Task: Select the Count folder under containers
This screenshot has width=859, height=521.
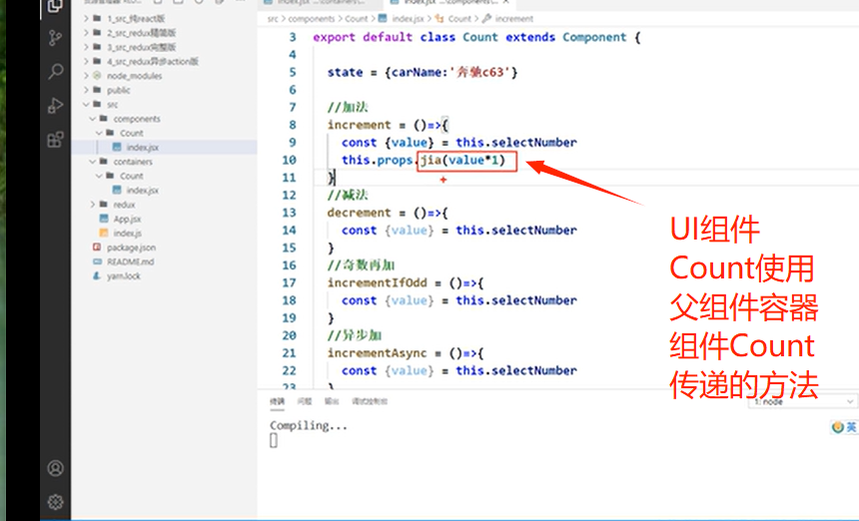Action: pos(132,176)
